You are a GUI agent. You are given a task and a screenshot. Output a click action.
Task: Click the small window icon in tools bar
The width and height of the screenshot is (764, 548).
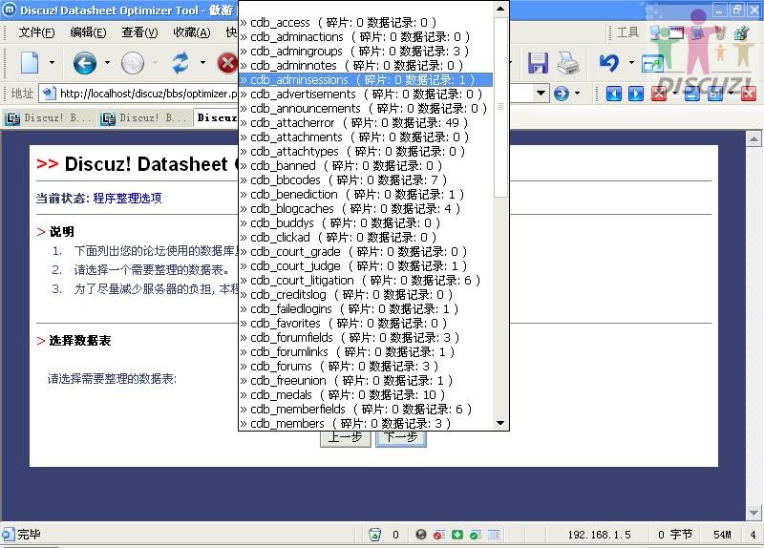click(x=676, y=32)
